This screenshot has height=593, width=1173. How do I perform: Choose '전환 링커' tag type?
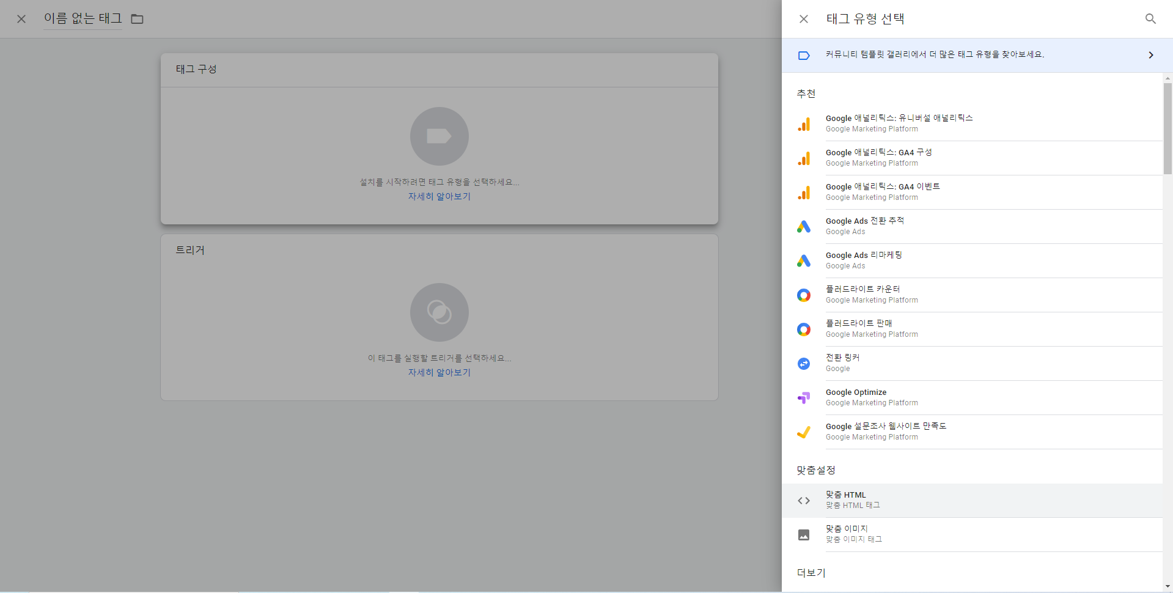coord(972,364)
